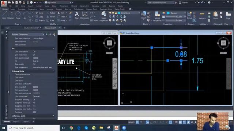Toggle lineweight display in status bar
This screenshot has height=131, width=234.
click(176, 122)
